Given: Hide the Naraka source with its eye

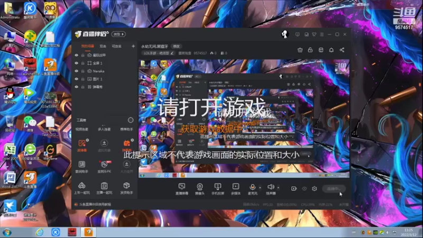Looking at the screenshot, I should [x=76, y=71].
